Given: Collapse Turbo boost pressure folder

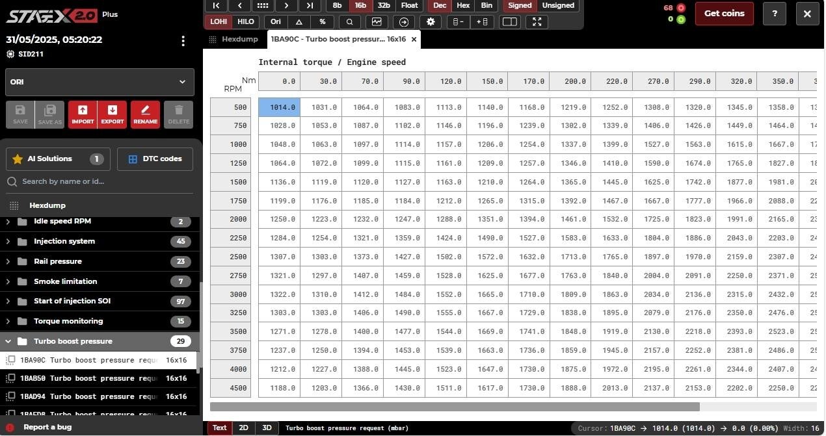Looking at the screenshot, I should pyautogui.click(x=8, y=341).
